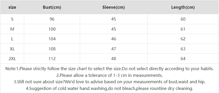
Task: Click the tolerance of 1-3 cm note
Action: click(109, 75)
